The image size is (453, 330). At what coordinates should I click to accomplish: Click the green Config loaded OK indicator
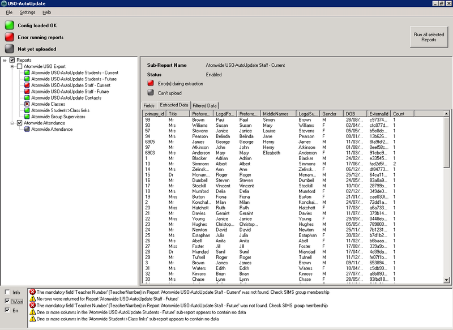(10, 25)
